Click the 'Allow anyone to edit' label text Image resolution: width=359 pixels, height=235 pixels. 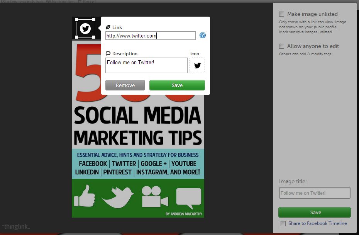pyautogui.click(x=313, y=46)
